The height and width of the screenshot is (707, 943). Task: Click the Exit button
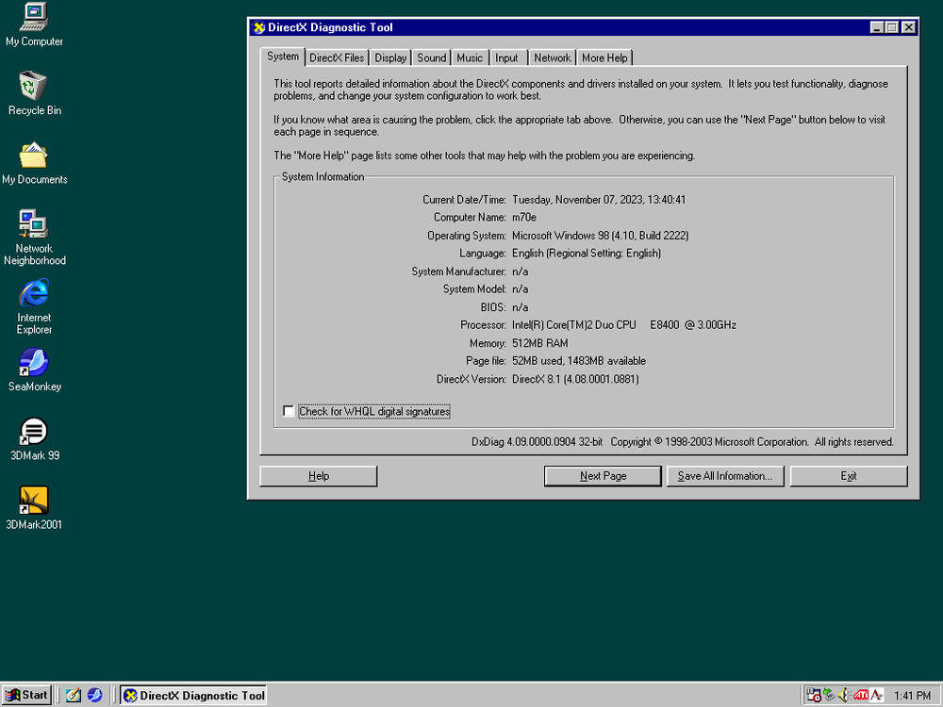[848, 475]
